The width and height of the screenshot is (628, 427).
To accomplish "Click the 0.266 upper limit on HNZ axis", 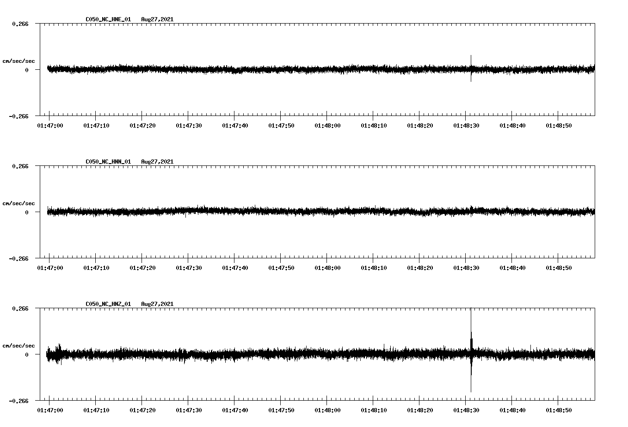I will [x=20, y=308].
